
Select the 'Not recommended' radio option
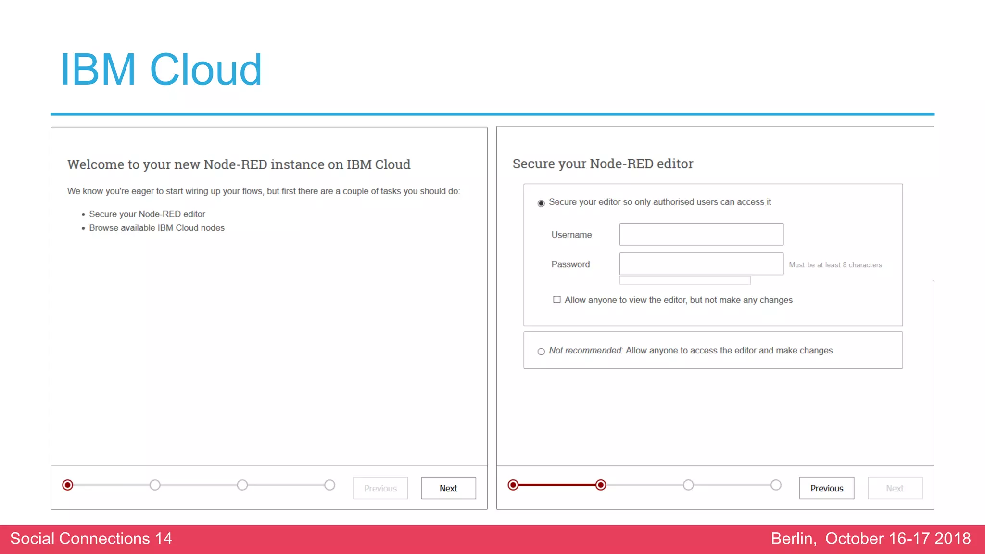pyautogui.click(x=541, y=352)
